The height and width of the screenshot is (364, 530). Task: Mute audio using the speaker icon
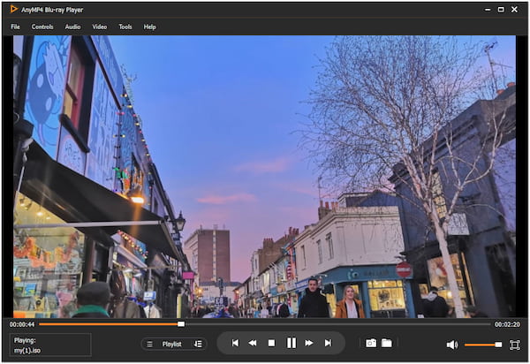tap(451, 345)
